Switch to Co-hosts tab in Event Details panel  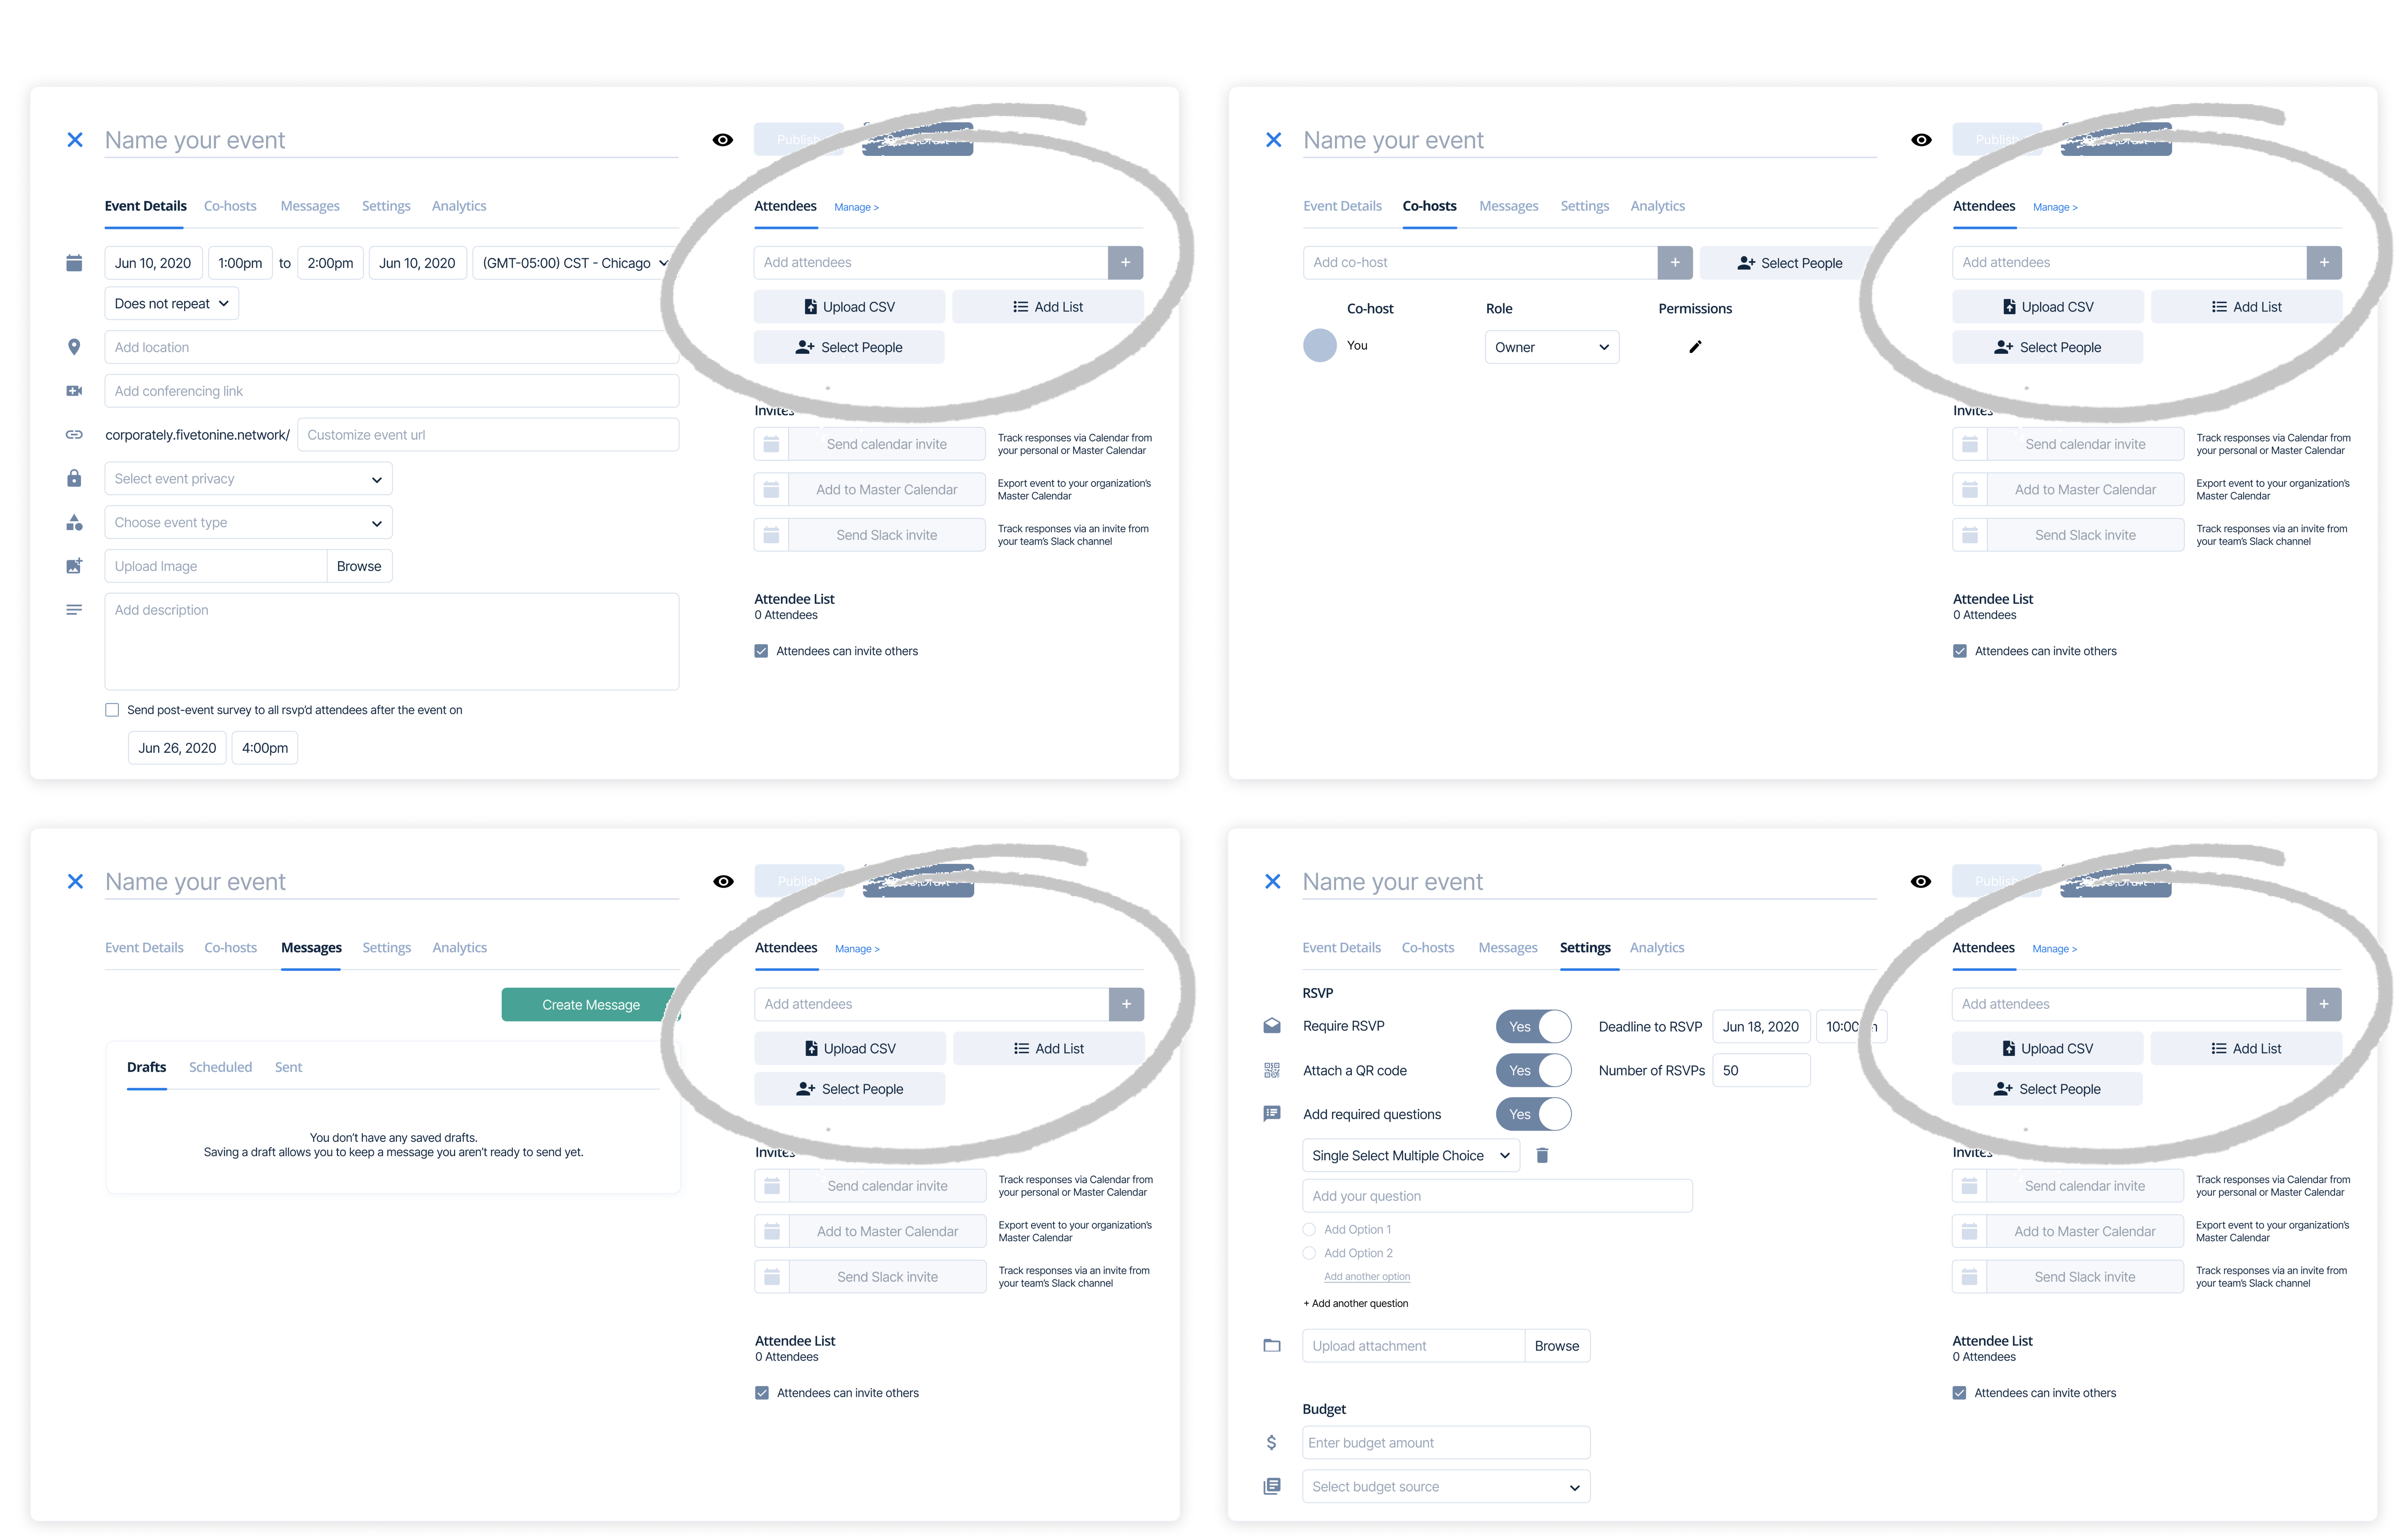click(x=230, y=206)
